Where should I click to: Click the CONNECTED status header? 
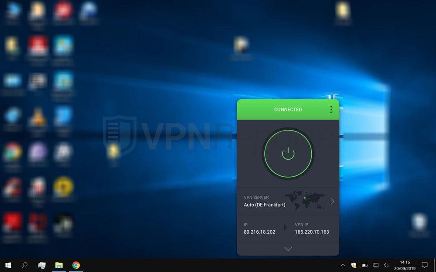(288, 110)
